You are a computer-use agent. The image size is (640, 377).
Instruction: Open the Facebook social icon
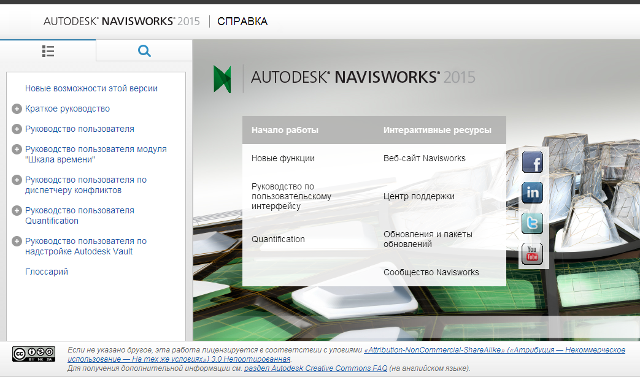coord(532,162)
